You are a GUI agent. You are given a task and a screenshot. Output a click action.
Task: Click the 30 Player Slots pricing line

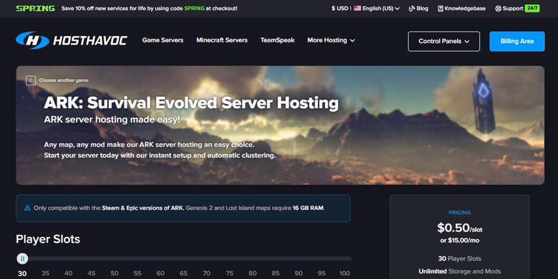pyautogui.click(x=460, y=259)
